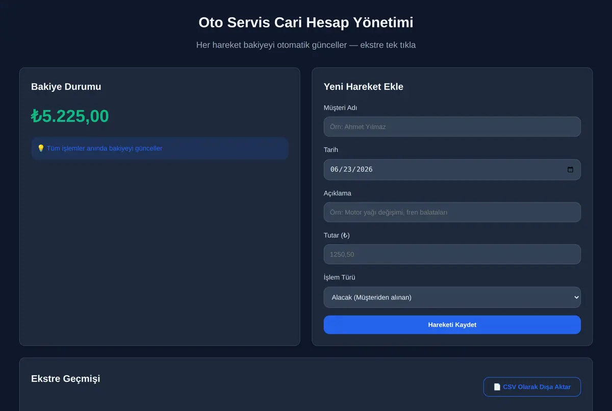Click the tip about Tüm işlemler anında bakiyeyi günceller
612x411 pixels.
pyautogui.click(x=160, y=148)
